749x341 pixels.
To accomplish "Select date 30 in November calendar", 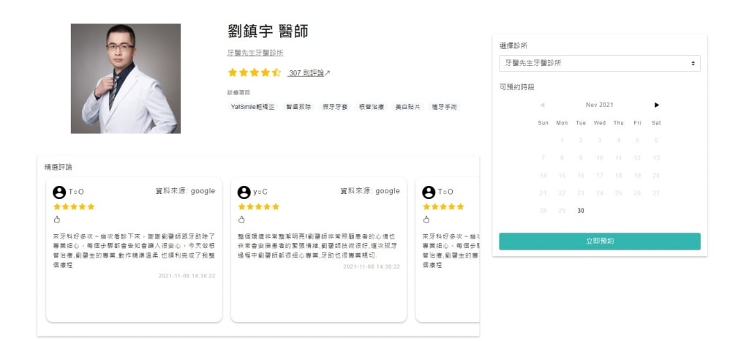I will pos(581,211).
